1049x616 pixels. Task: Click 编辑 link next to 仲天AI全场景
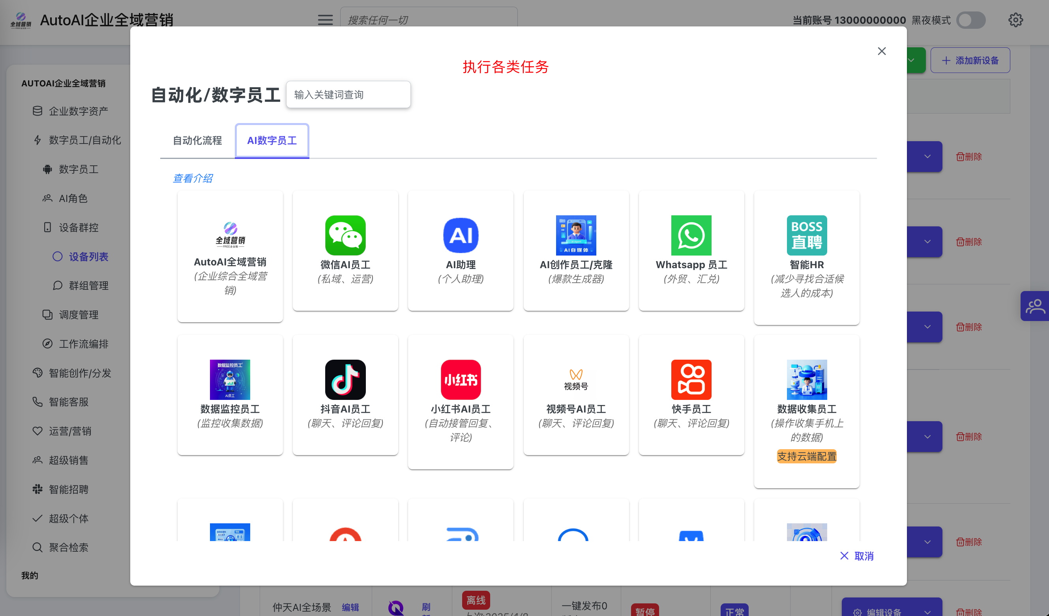[350, 607]
